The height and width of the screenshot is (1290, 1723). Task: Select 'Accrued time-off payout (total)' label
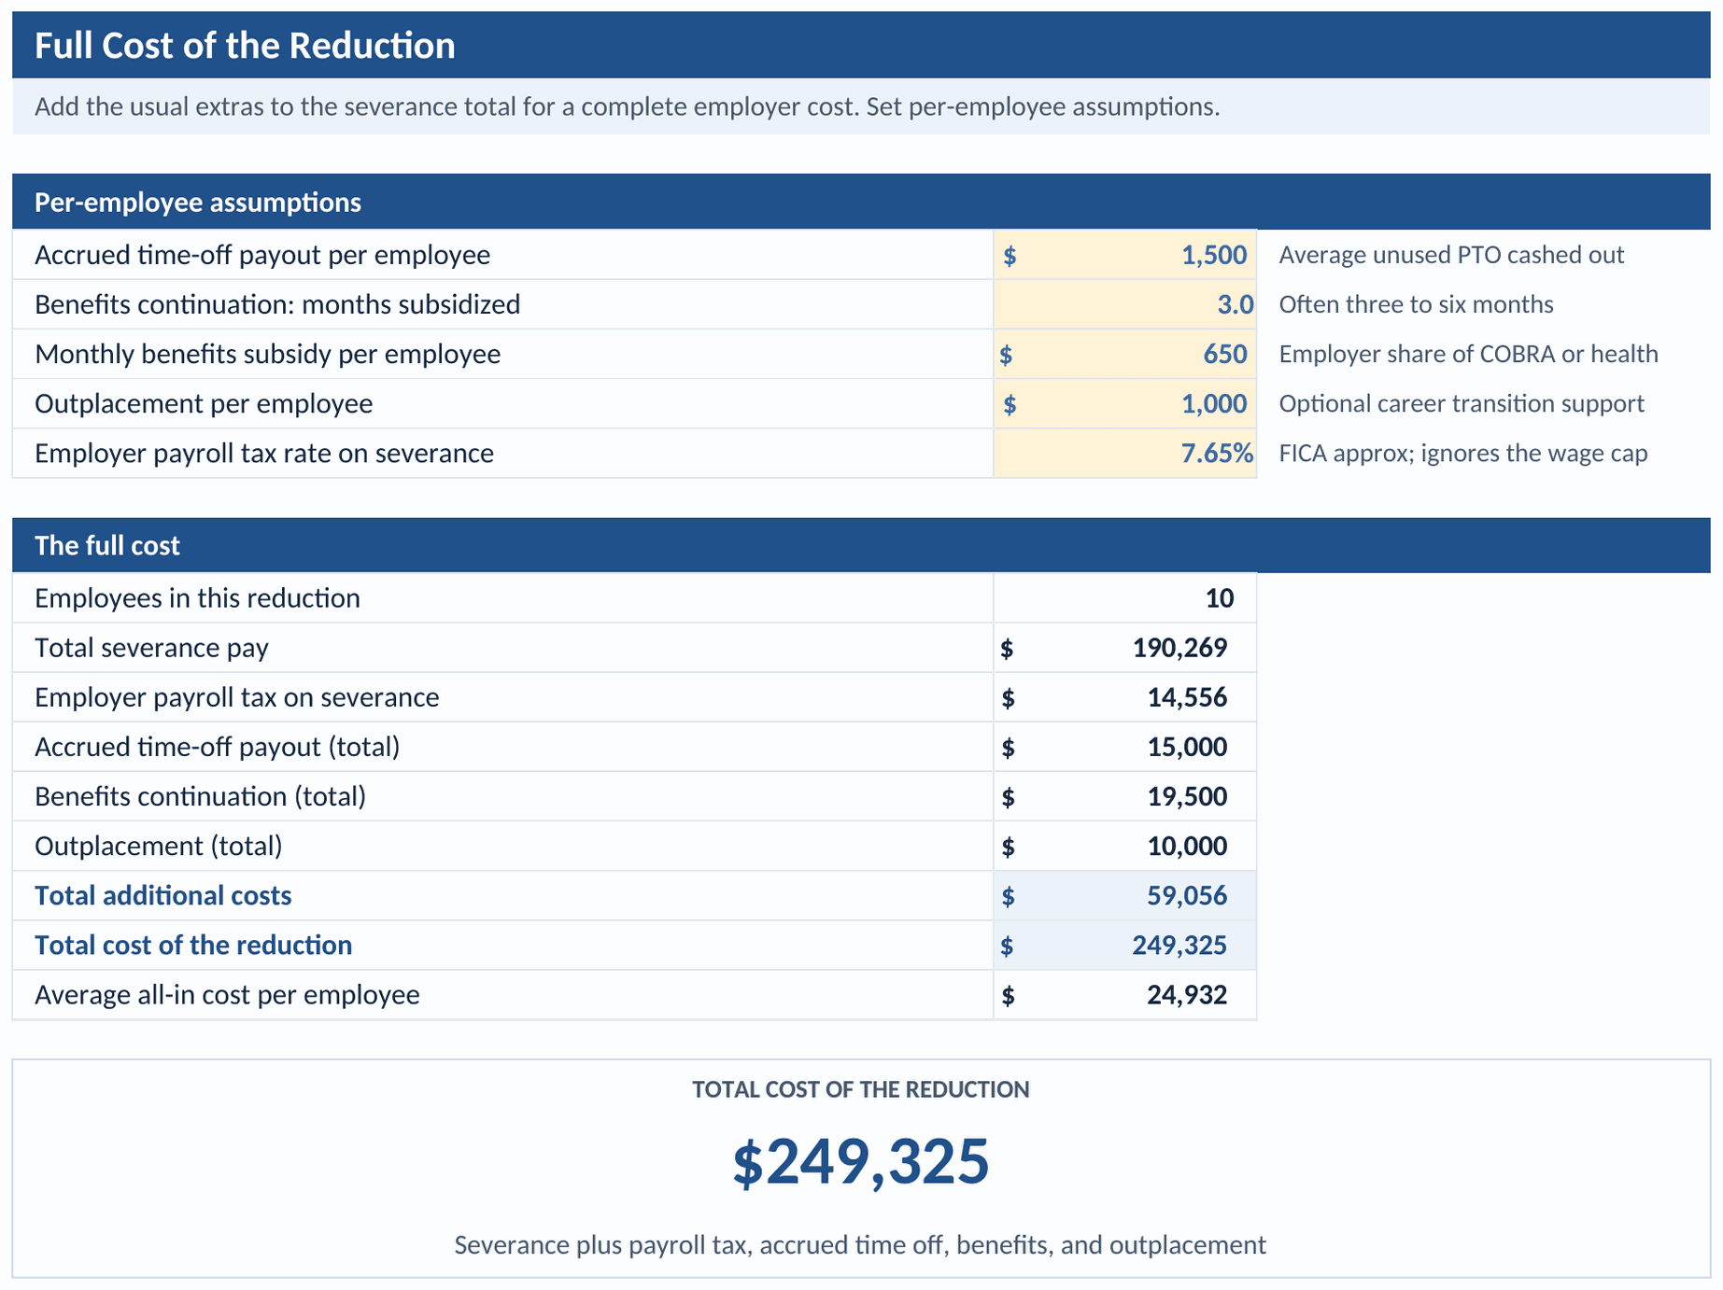217,747
